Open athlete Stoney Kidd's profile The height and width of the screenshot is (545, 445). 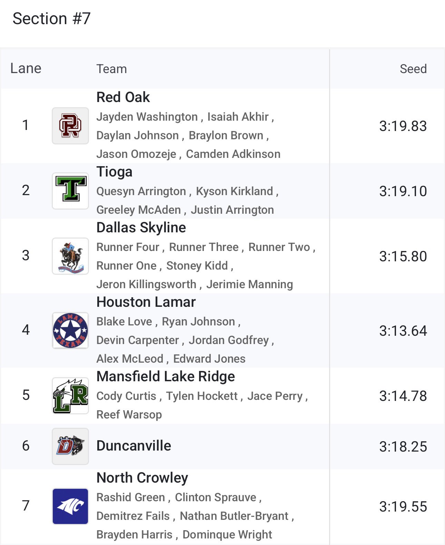tap(197, 266)
